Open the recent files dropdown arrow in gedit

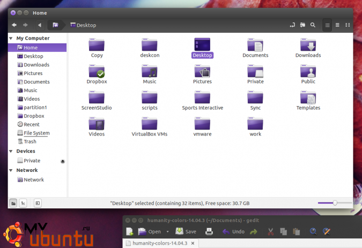tap(168, 232)
